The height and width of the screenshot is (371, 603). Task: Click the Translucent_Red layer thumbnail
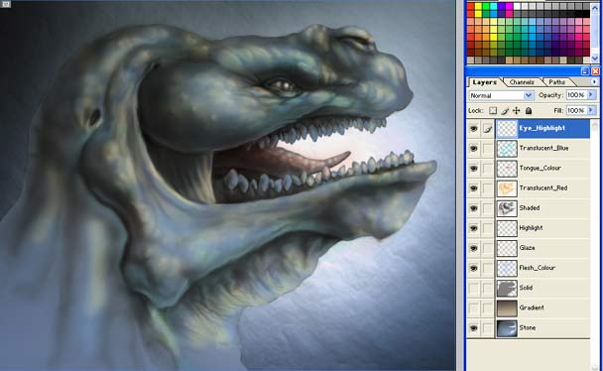click(x=507, y=188)
